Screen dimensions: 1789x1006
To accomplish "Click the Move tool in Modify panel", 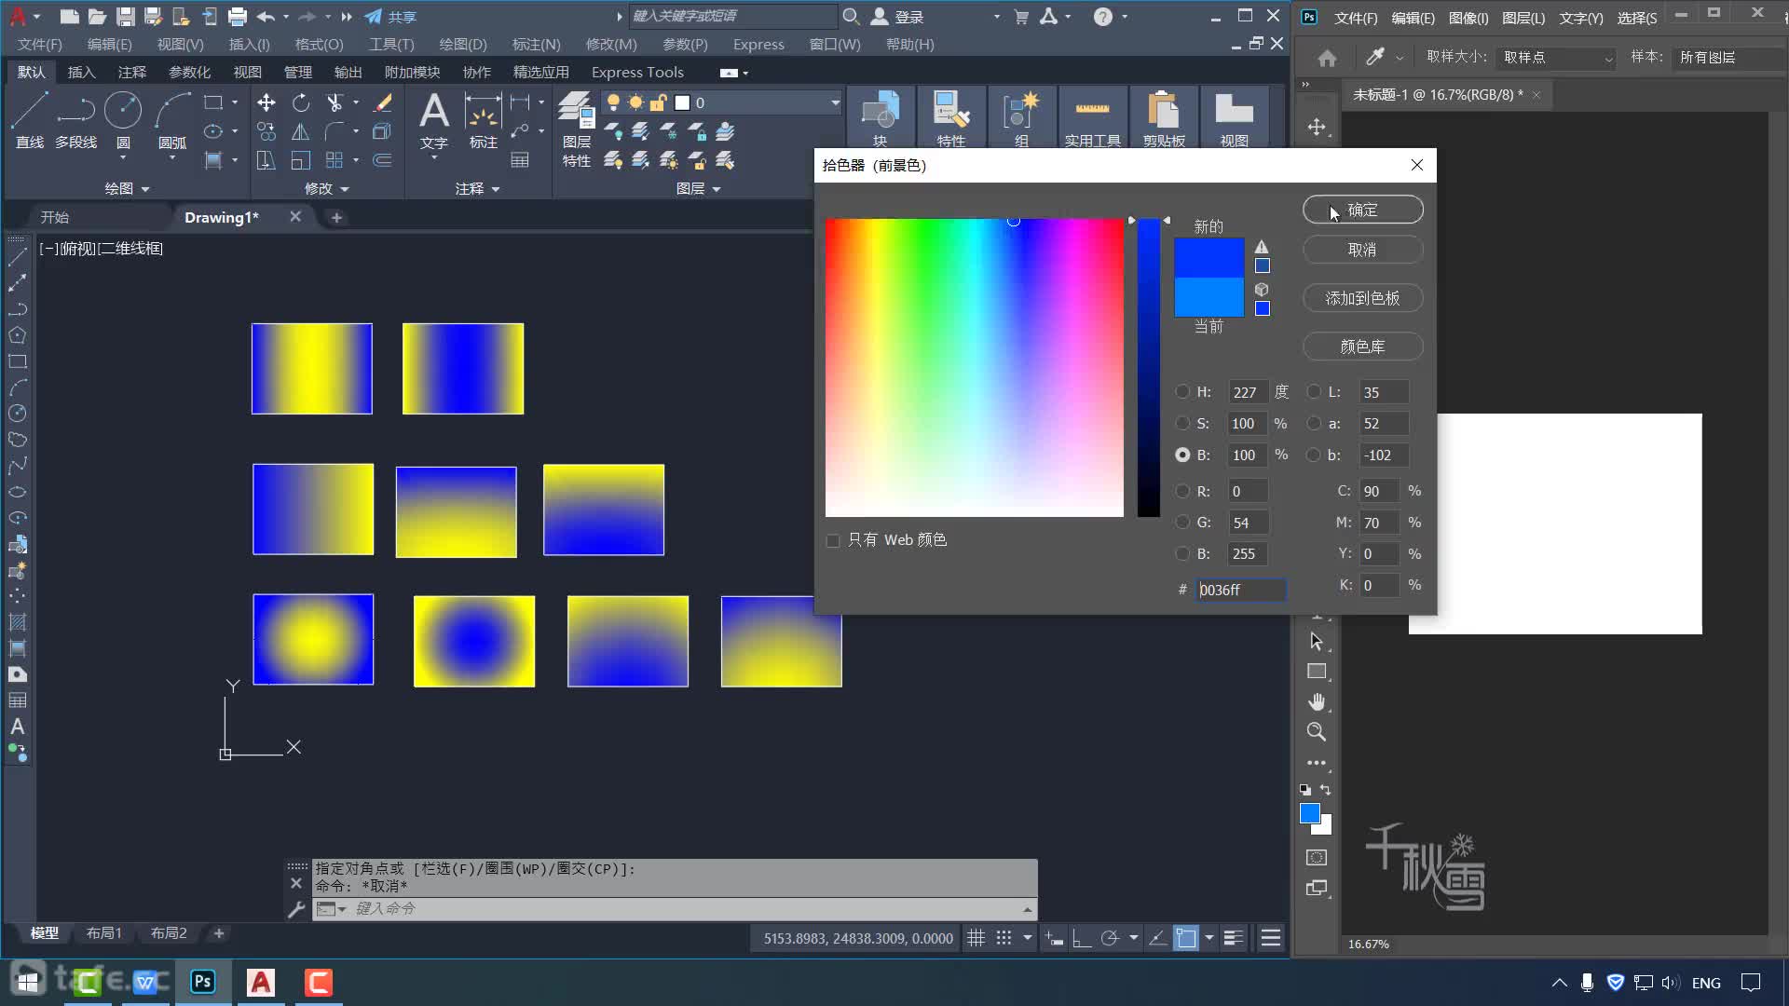I will [266, 102].
